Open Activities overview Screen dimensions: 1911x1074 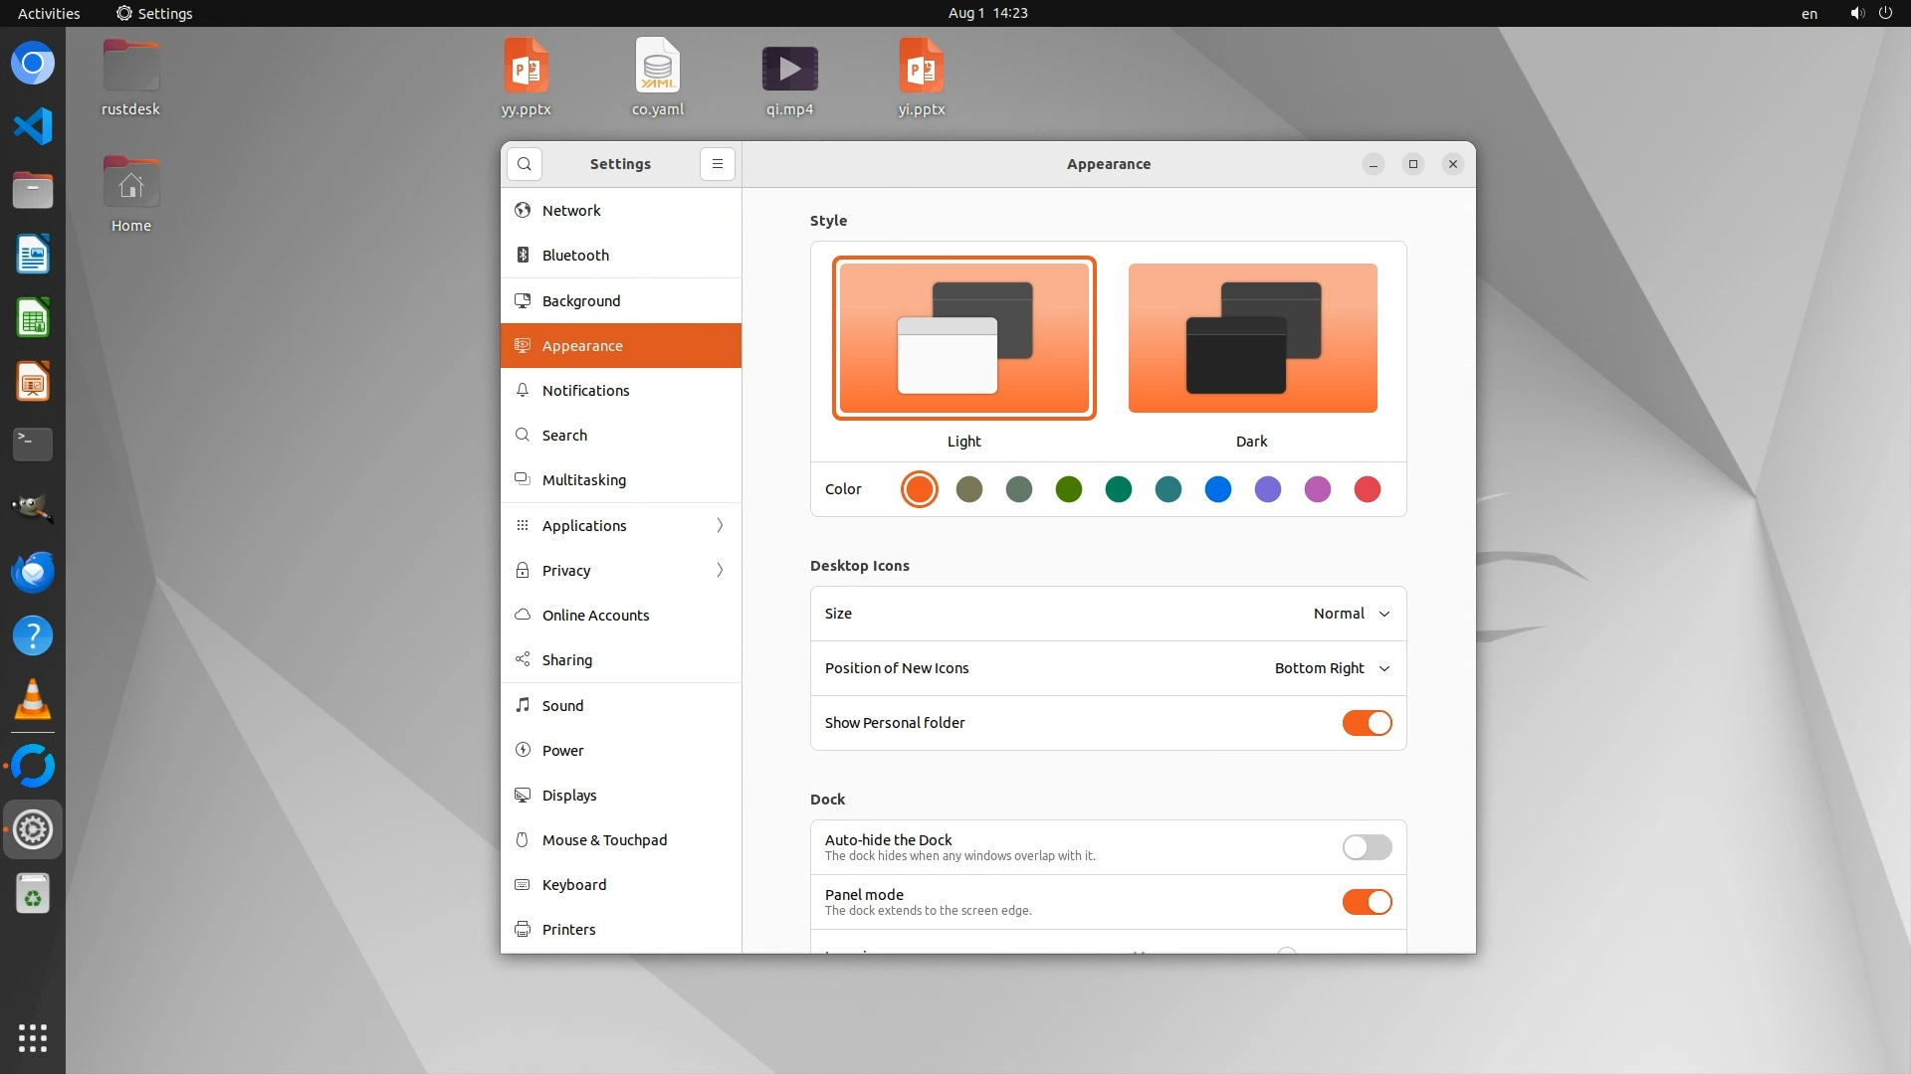(49, 13)
